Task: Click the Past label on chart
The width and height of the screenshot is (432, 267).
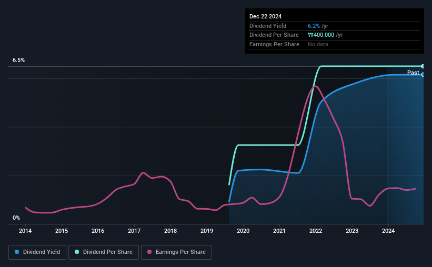Action: (413, 73)
